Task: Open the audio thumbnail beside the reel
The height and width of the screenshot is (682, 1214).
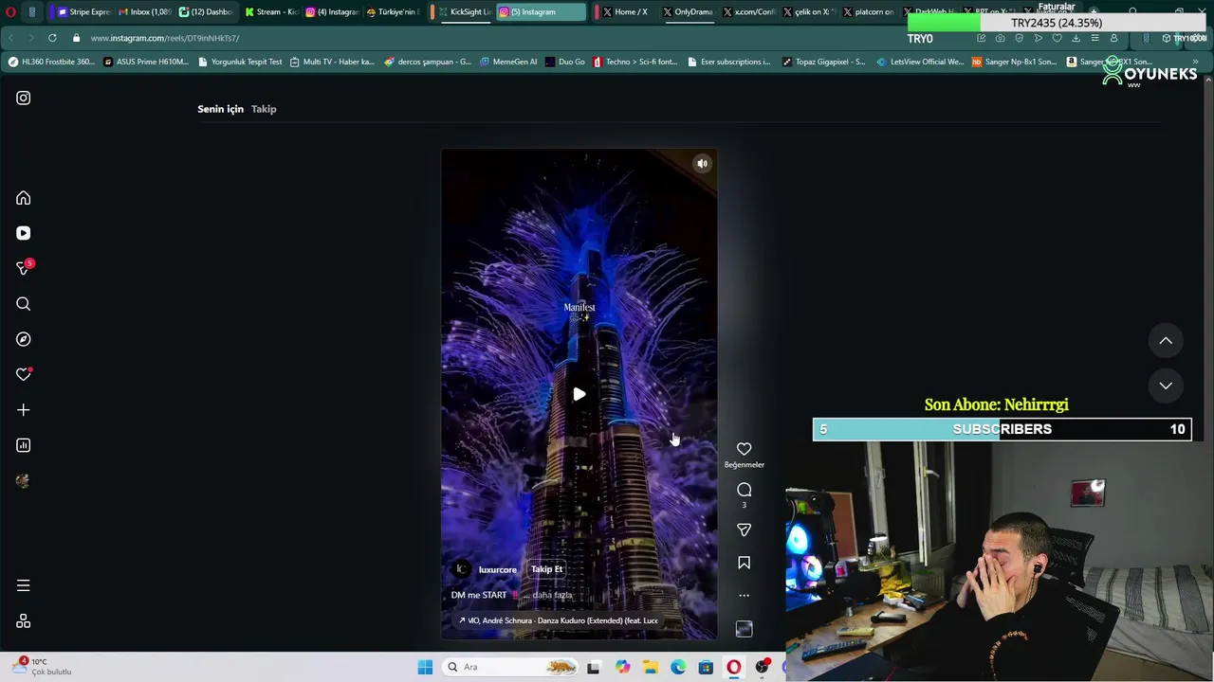Action: pyautogui.click(x=745, y=629)
